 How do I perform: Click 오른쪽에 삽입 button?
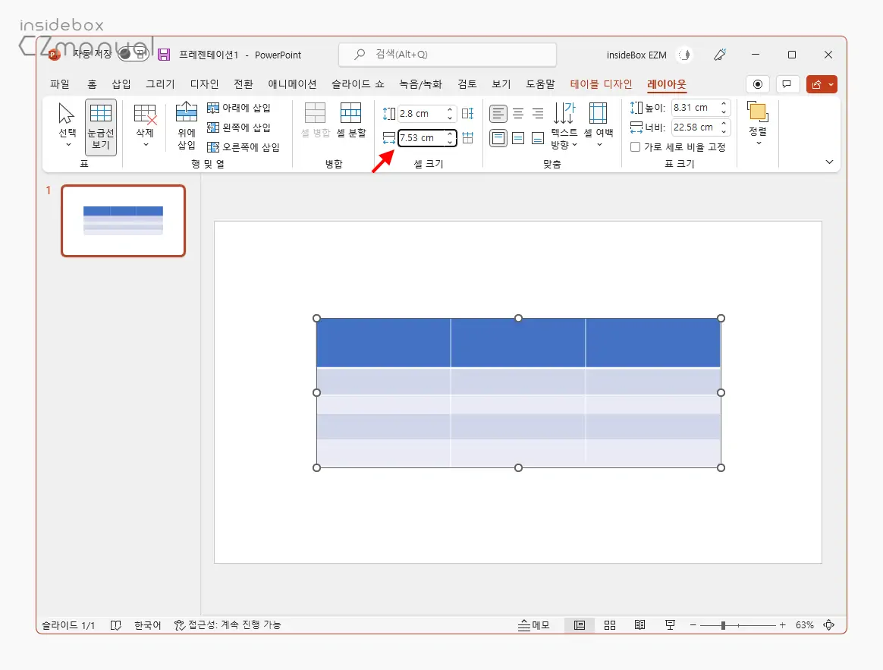(x=244, y=147)
